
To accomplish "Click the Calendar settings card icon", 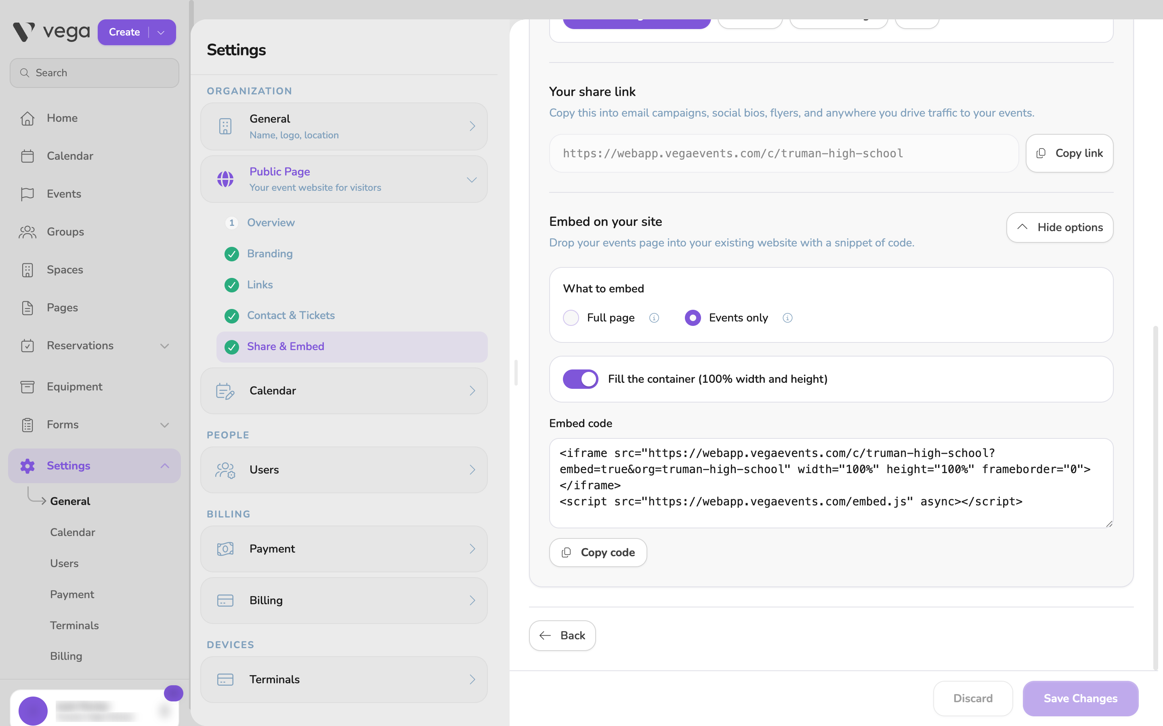I will point(225,391).
